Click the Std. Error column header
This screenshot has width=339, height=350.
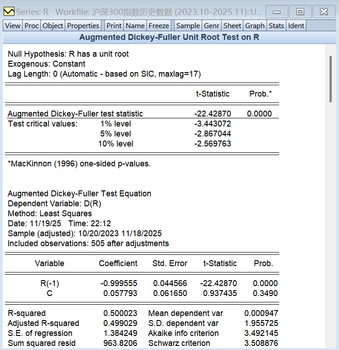coord(169,263)
